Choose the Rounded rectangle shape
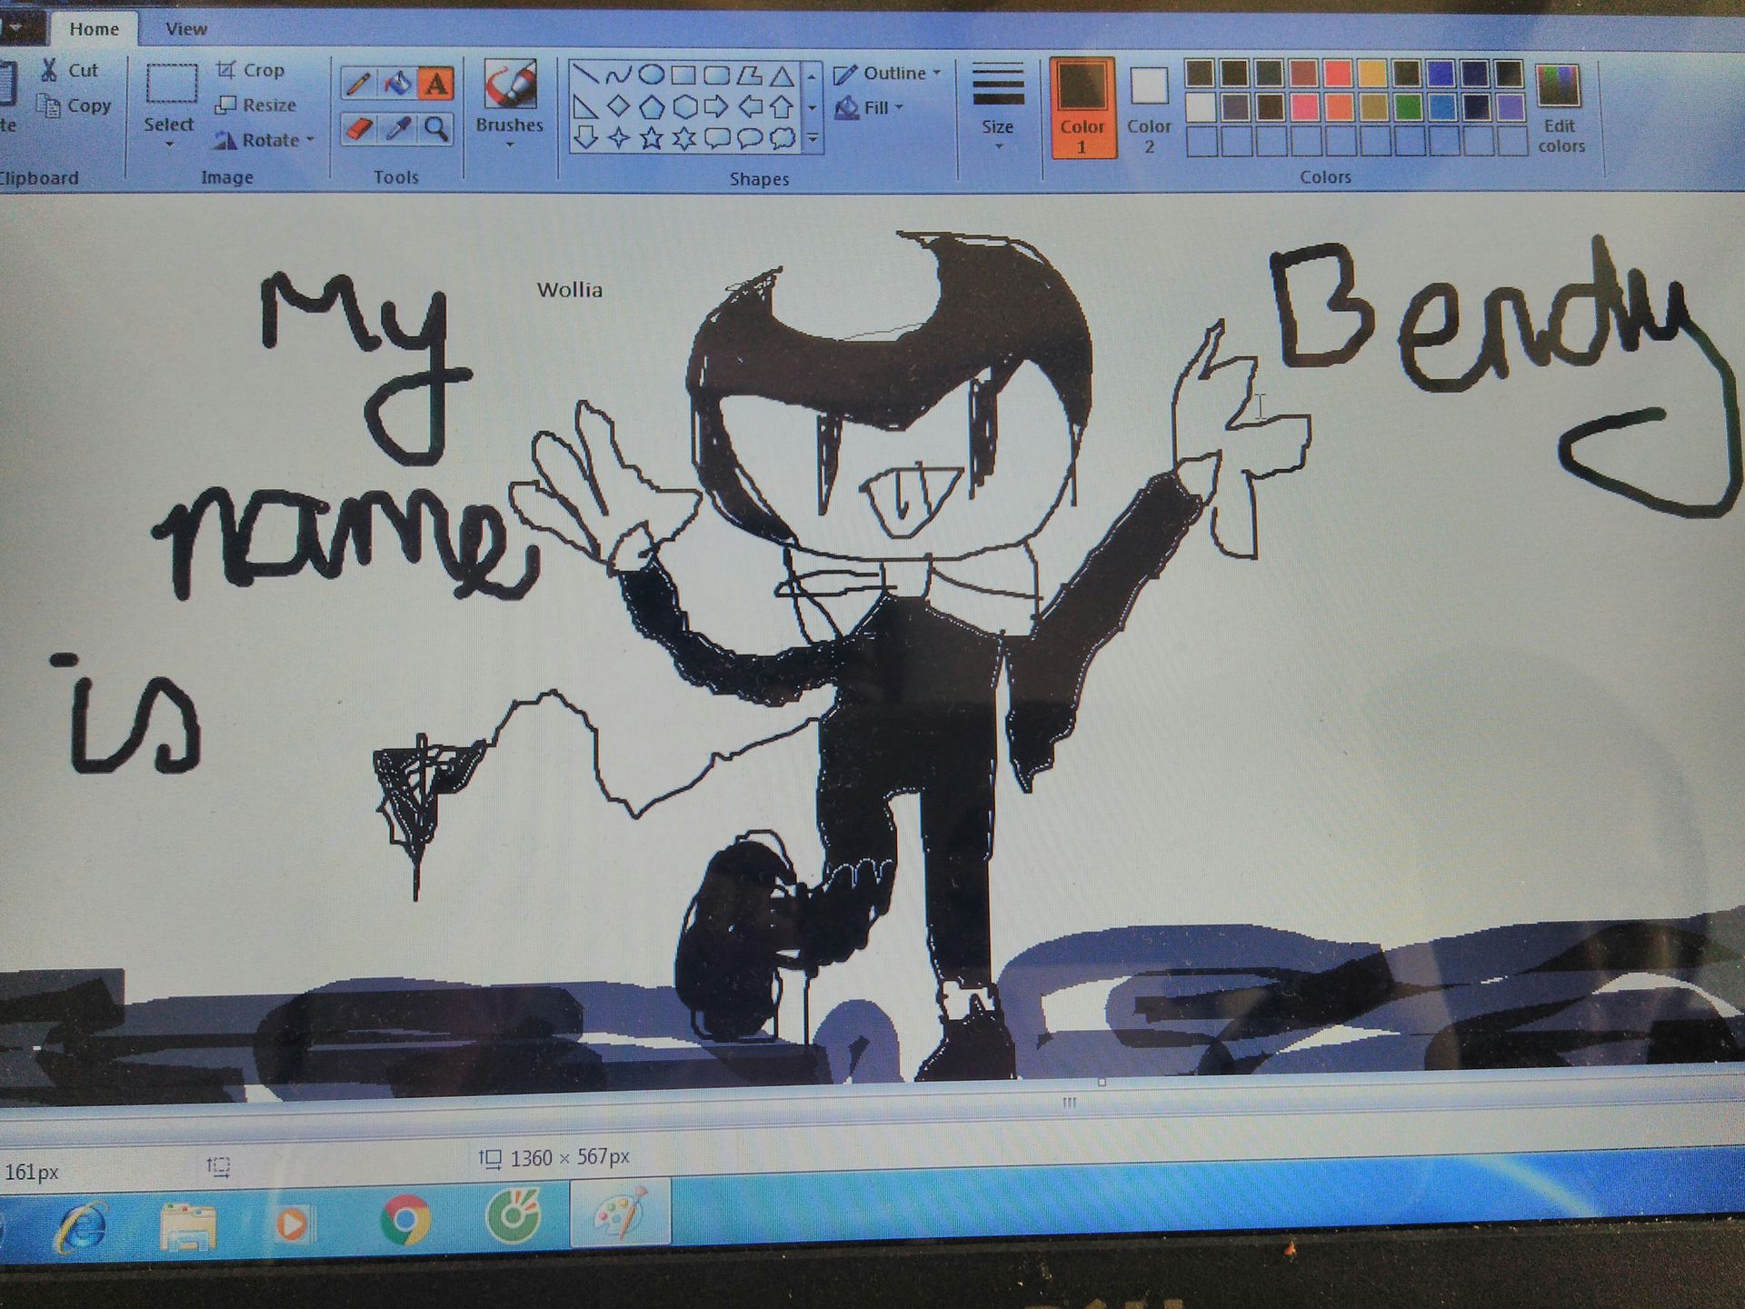 [x=716, y=75]
